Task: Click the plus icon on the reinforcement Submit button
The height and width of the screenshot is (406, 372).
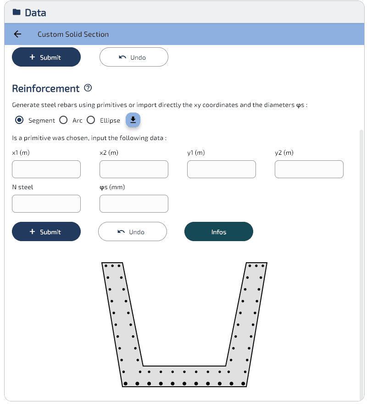Action: coord(32,232)
